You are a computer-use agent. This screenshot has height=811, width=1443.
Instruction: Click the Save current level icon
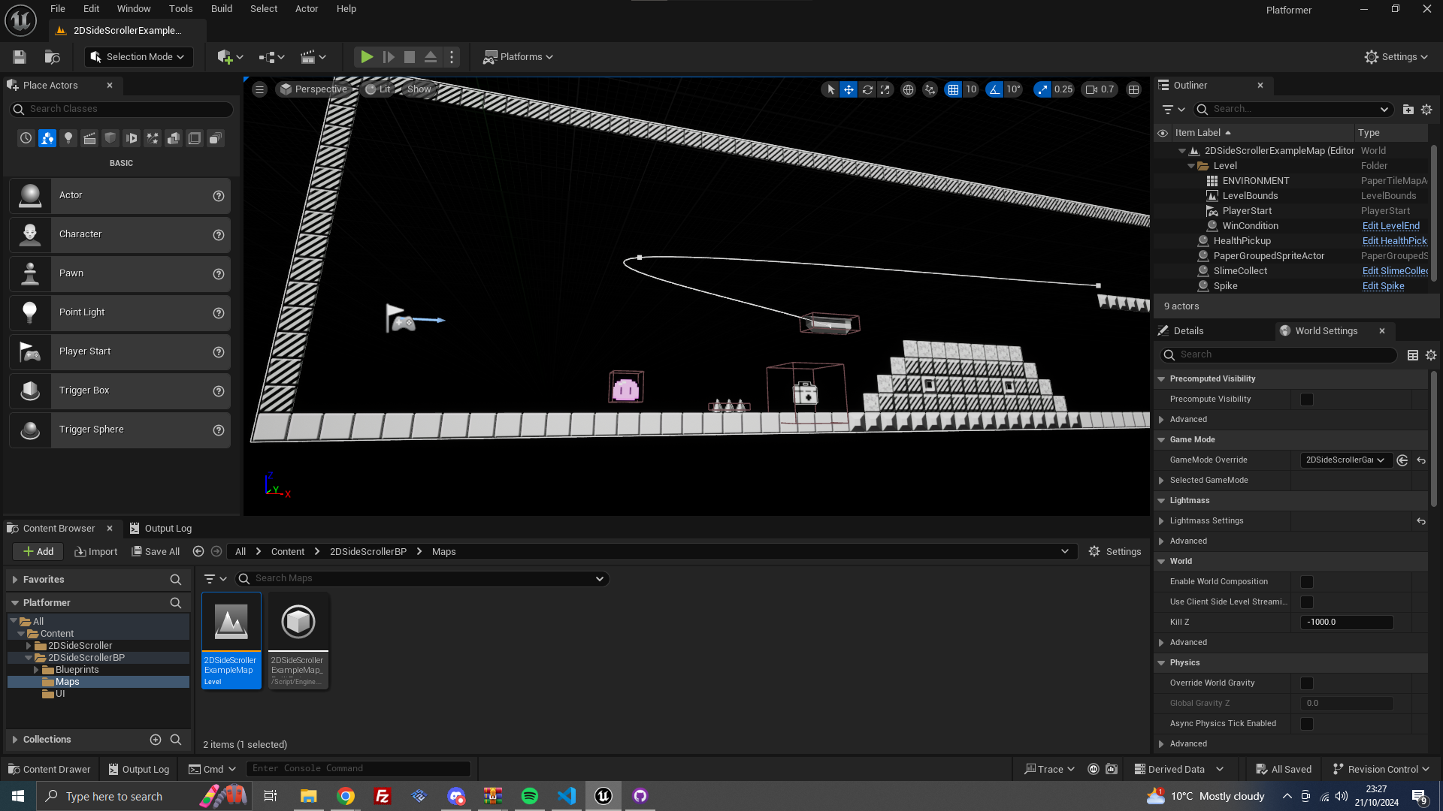tap(20, 57)
